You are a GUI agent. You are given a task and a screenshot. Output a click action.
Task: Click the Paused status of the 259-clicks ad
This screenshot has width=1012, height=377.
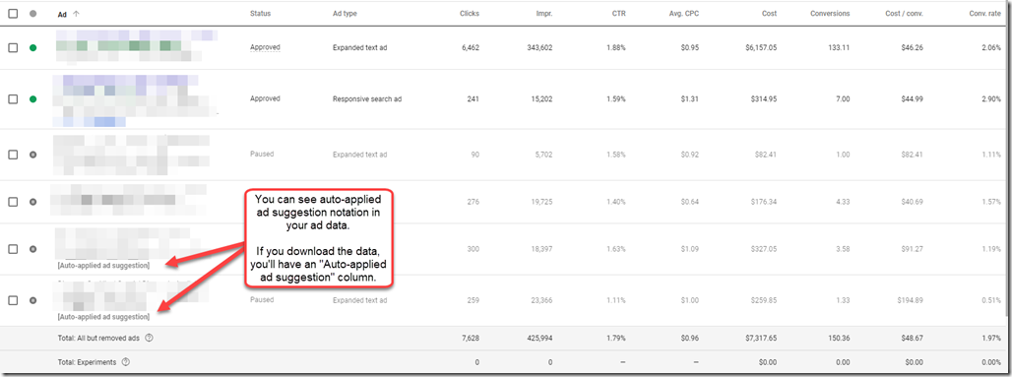(x=262, y=300)
